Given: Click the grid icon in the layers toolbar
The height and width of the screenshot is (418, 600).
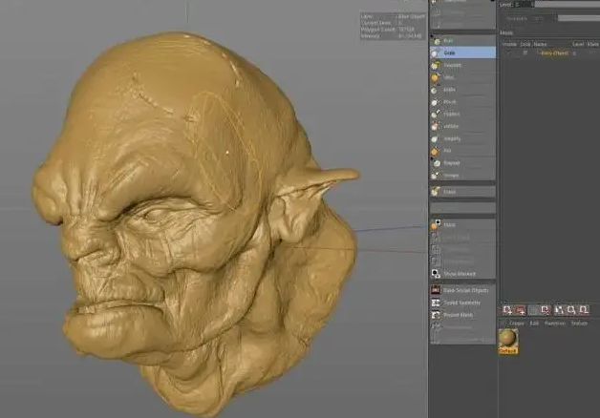Looking at the screenshot, I should [533, 310].
